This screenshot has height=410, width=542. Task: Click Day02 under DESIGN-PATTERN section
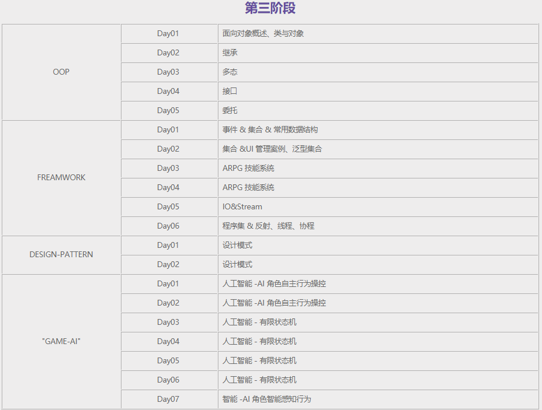coord(169,264)
